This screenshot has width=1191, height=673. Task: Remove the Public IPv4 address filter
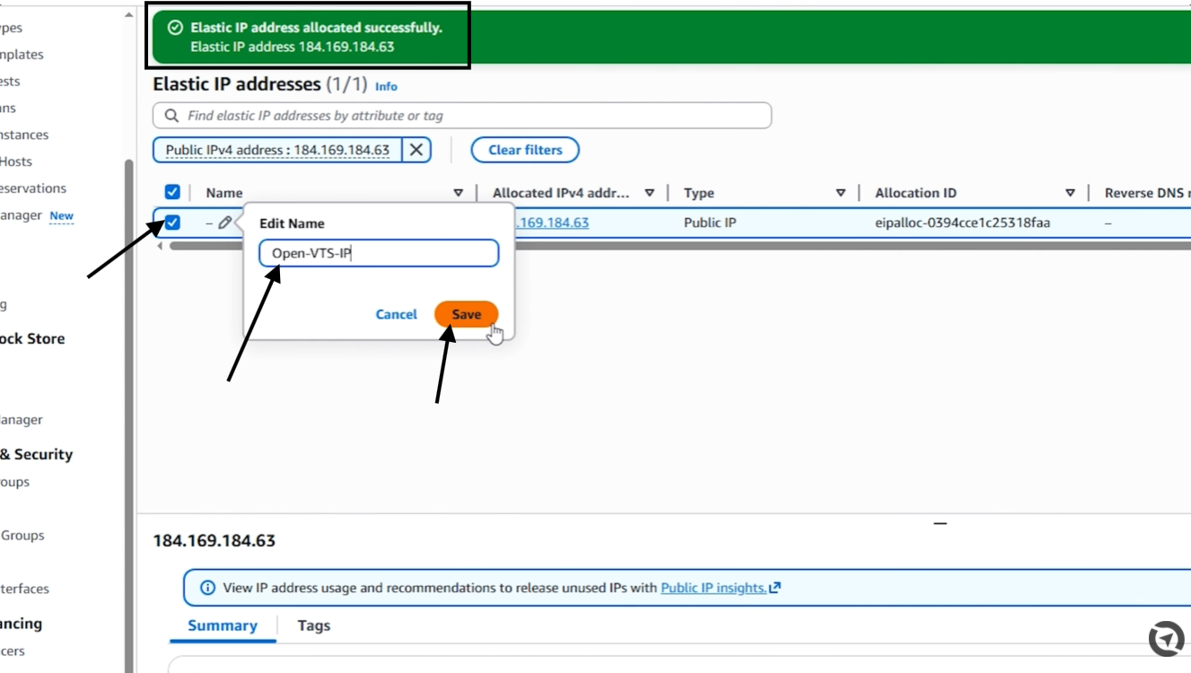[x=416, y=150]
